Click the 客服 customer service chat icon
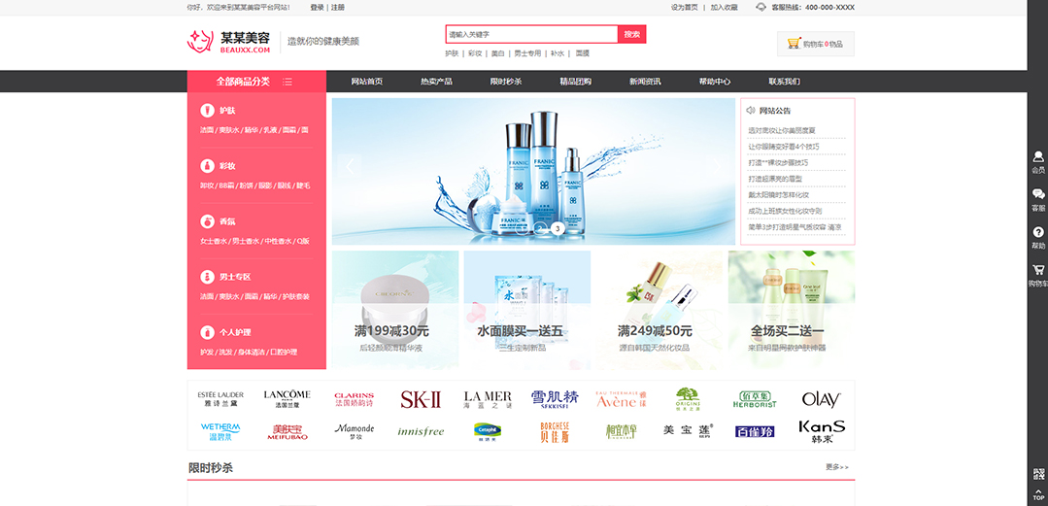 click(1038, 198)
